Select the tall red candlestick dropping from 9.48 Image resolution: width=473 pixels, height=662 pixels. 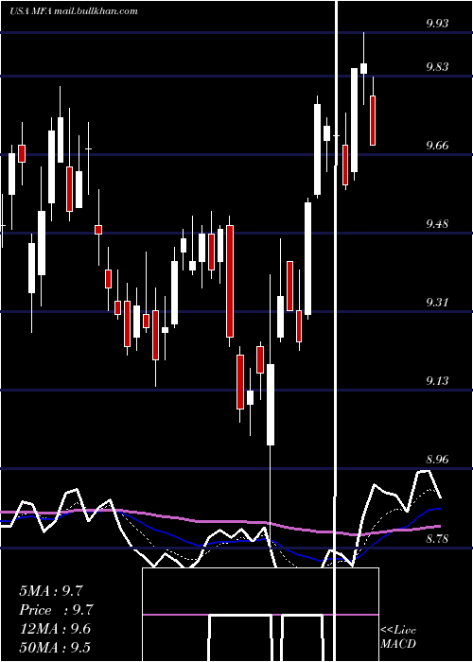[x=230, y=281]
